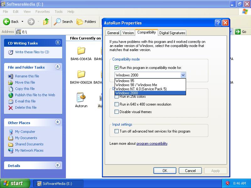Screen dimensions: 251x188
Task: Select the Autorun setup file icon
Action: pos(81,97)
